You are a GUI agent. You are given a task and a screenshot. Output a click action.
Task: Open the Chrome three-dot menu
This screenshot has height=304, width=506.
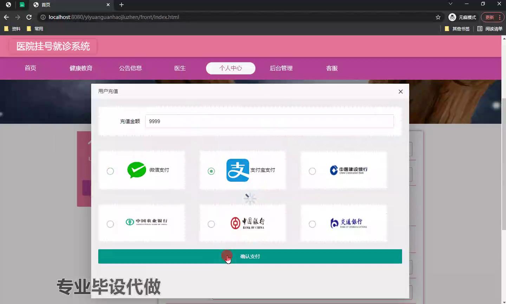pyautogui.click(x=499, y=17)
